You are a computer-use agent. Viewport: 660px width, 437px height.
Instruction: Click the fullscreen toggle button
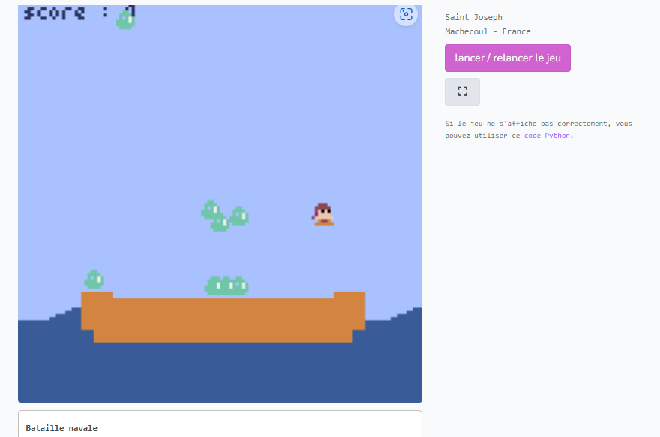point(462,91)
